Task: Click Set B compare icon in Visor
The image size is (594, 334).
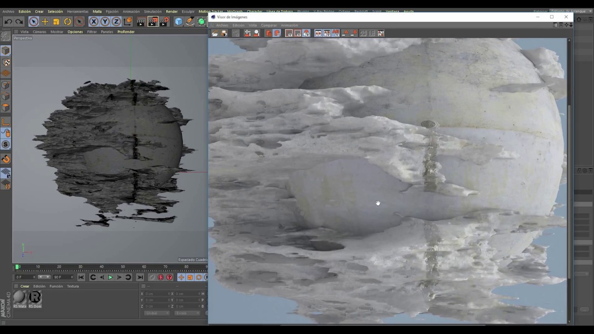Action: coord(354,33)
